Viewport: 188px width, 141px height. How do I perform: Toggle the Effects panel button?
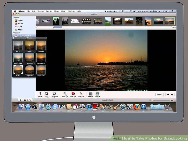(x=91, y=95)
